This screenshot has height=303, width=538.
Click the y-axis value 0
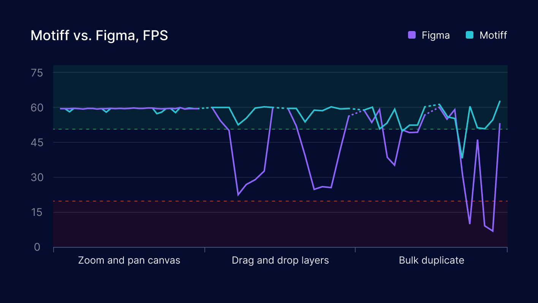[37, 247]
